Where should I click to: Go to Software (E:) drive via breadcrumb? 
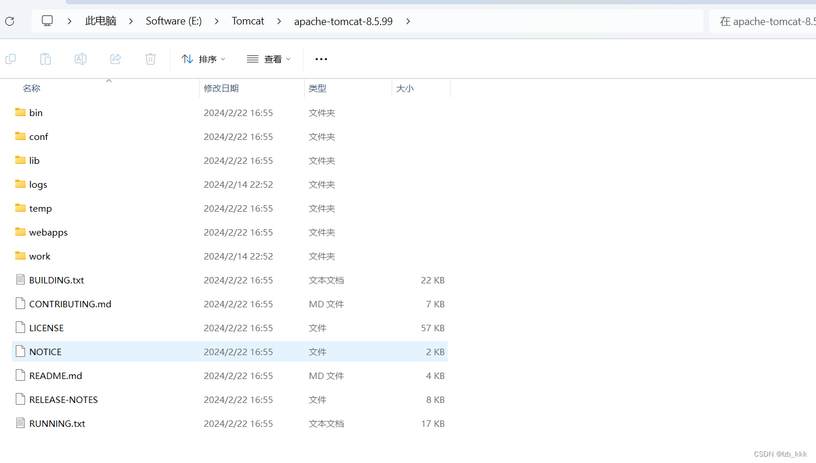point(173,21)
